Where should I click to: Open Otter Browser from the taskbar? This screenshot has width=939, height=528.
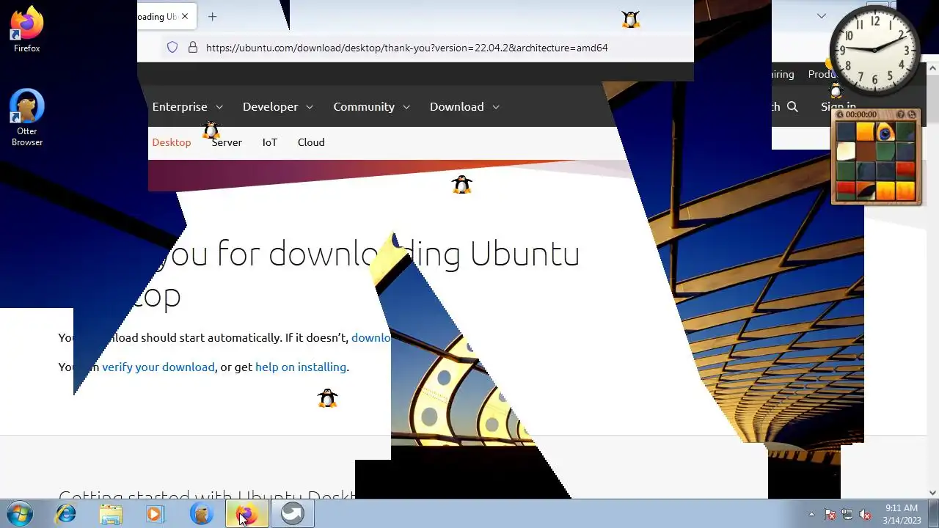coord(201,514)
